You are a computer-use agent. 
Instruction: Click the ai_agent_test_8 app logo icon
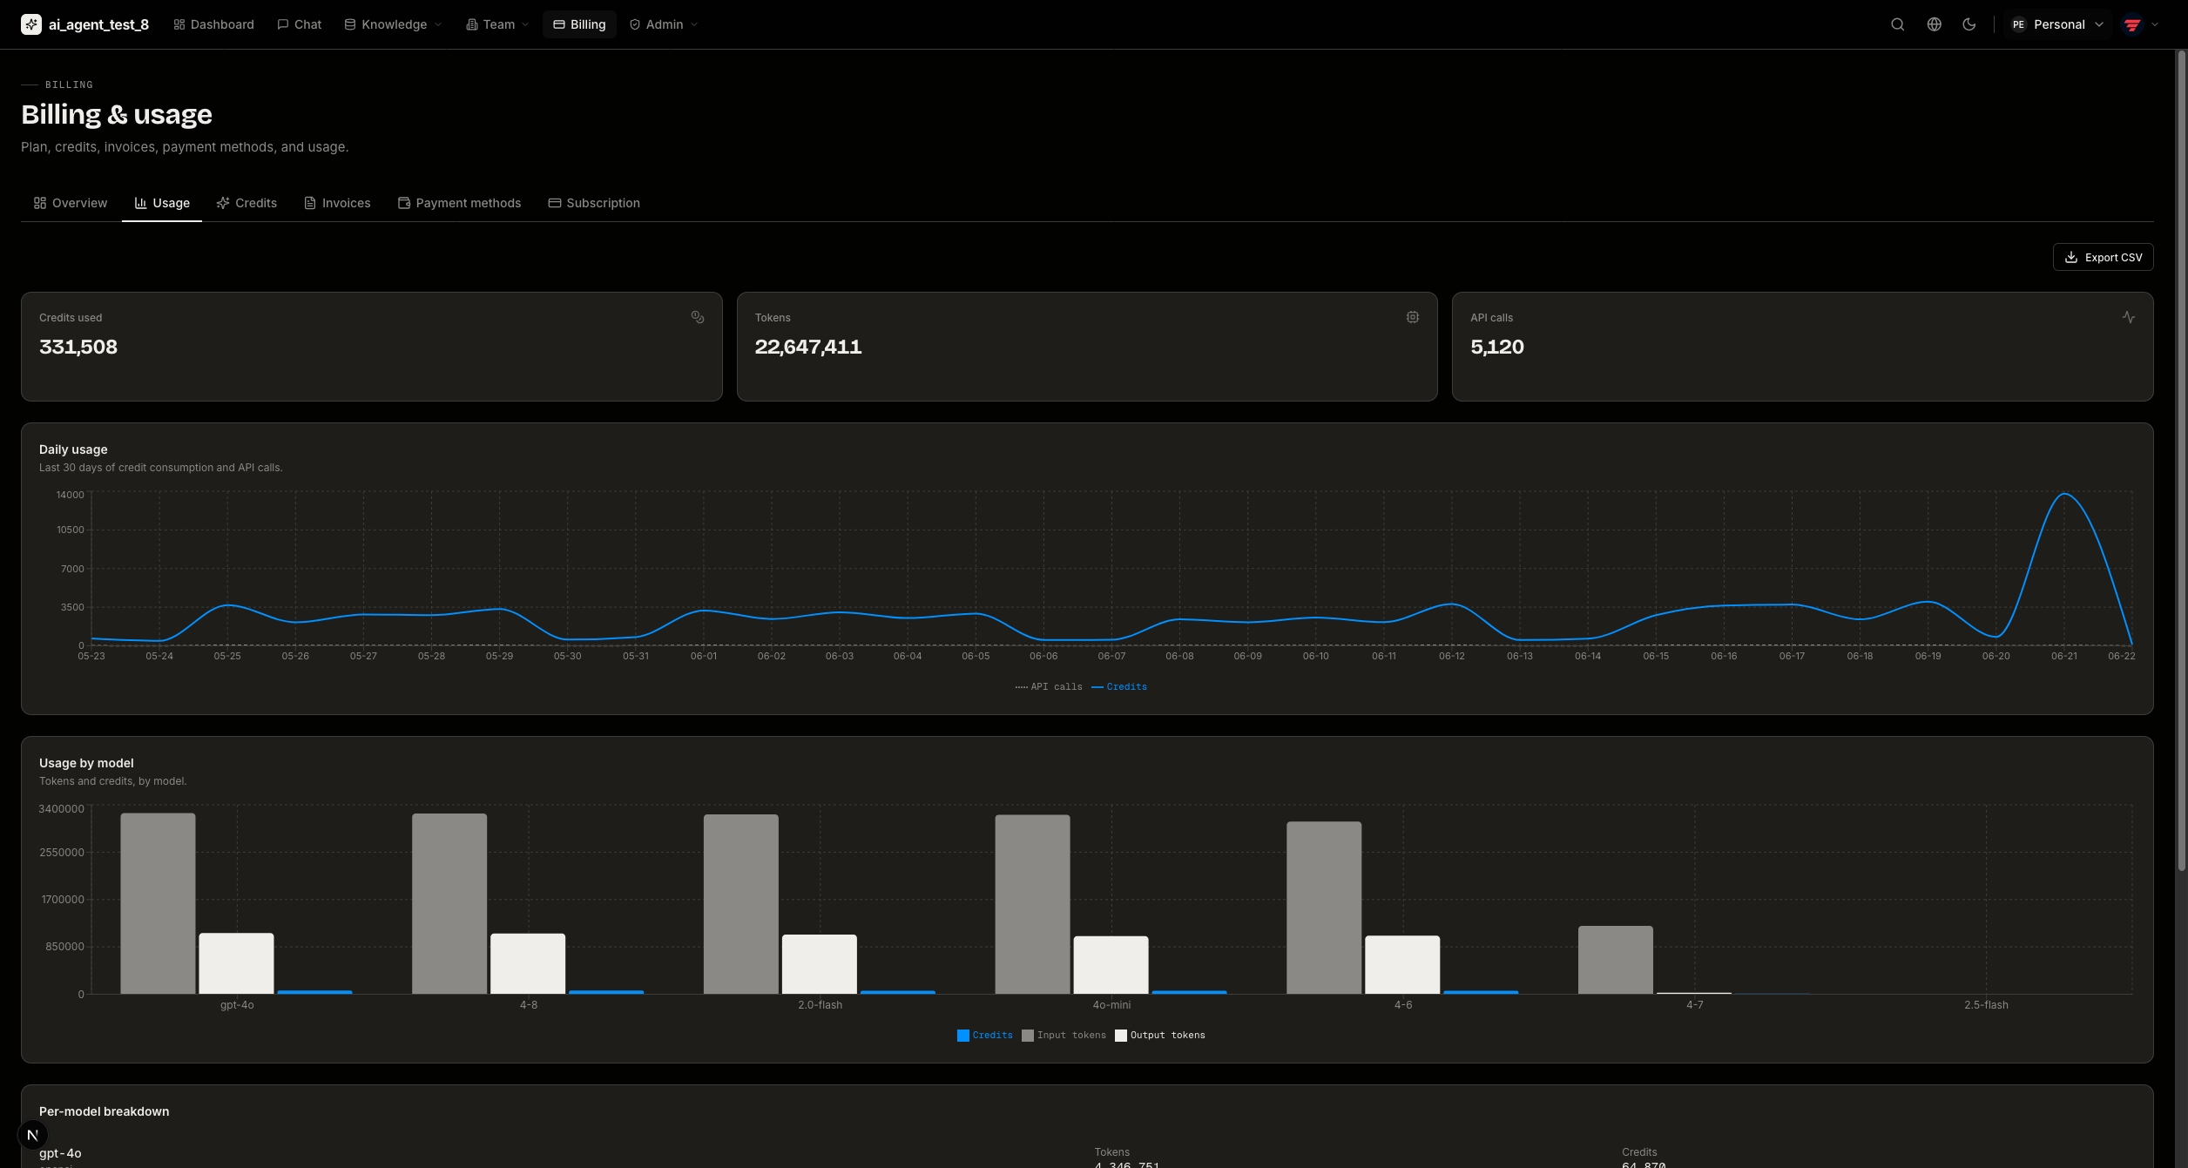31,24
